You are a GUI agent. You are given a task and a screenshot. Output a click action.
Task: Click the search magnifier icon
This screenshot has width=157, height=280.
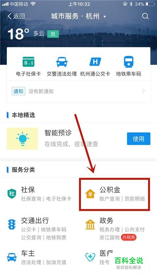[x=145, y=16]
